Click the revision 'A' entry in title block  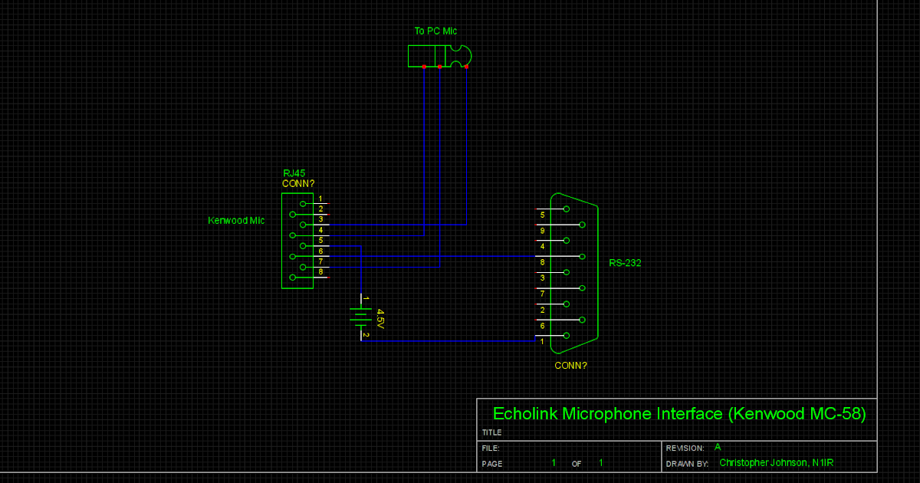[718, 446]
